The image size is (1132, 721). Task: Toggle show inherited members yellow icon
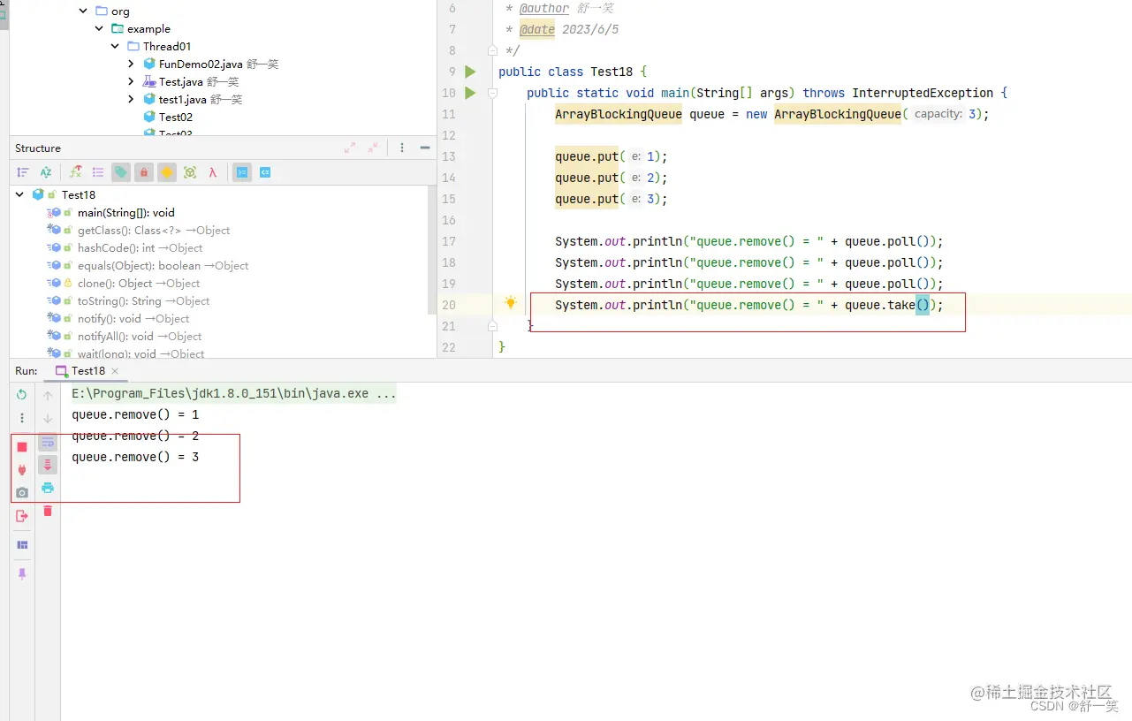167,172
